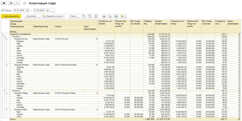Select series cell 13.08.15 Hy-Line
Screen dimensions: 242x121
click(69, 39)
